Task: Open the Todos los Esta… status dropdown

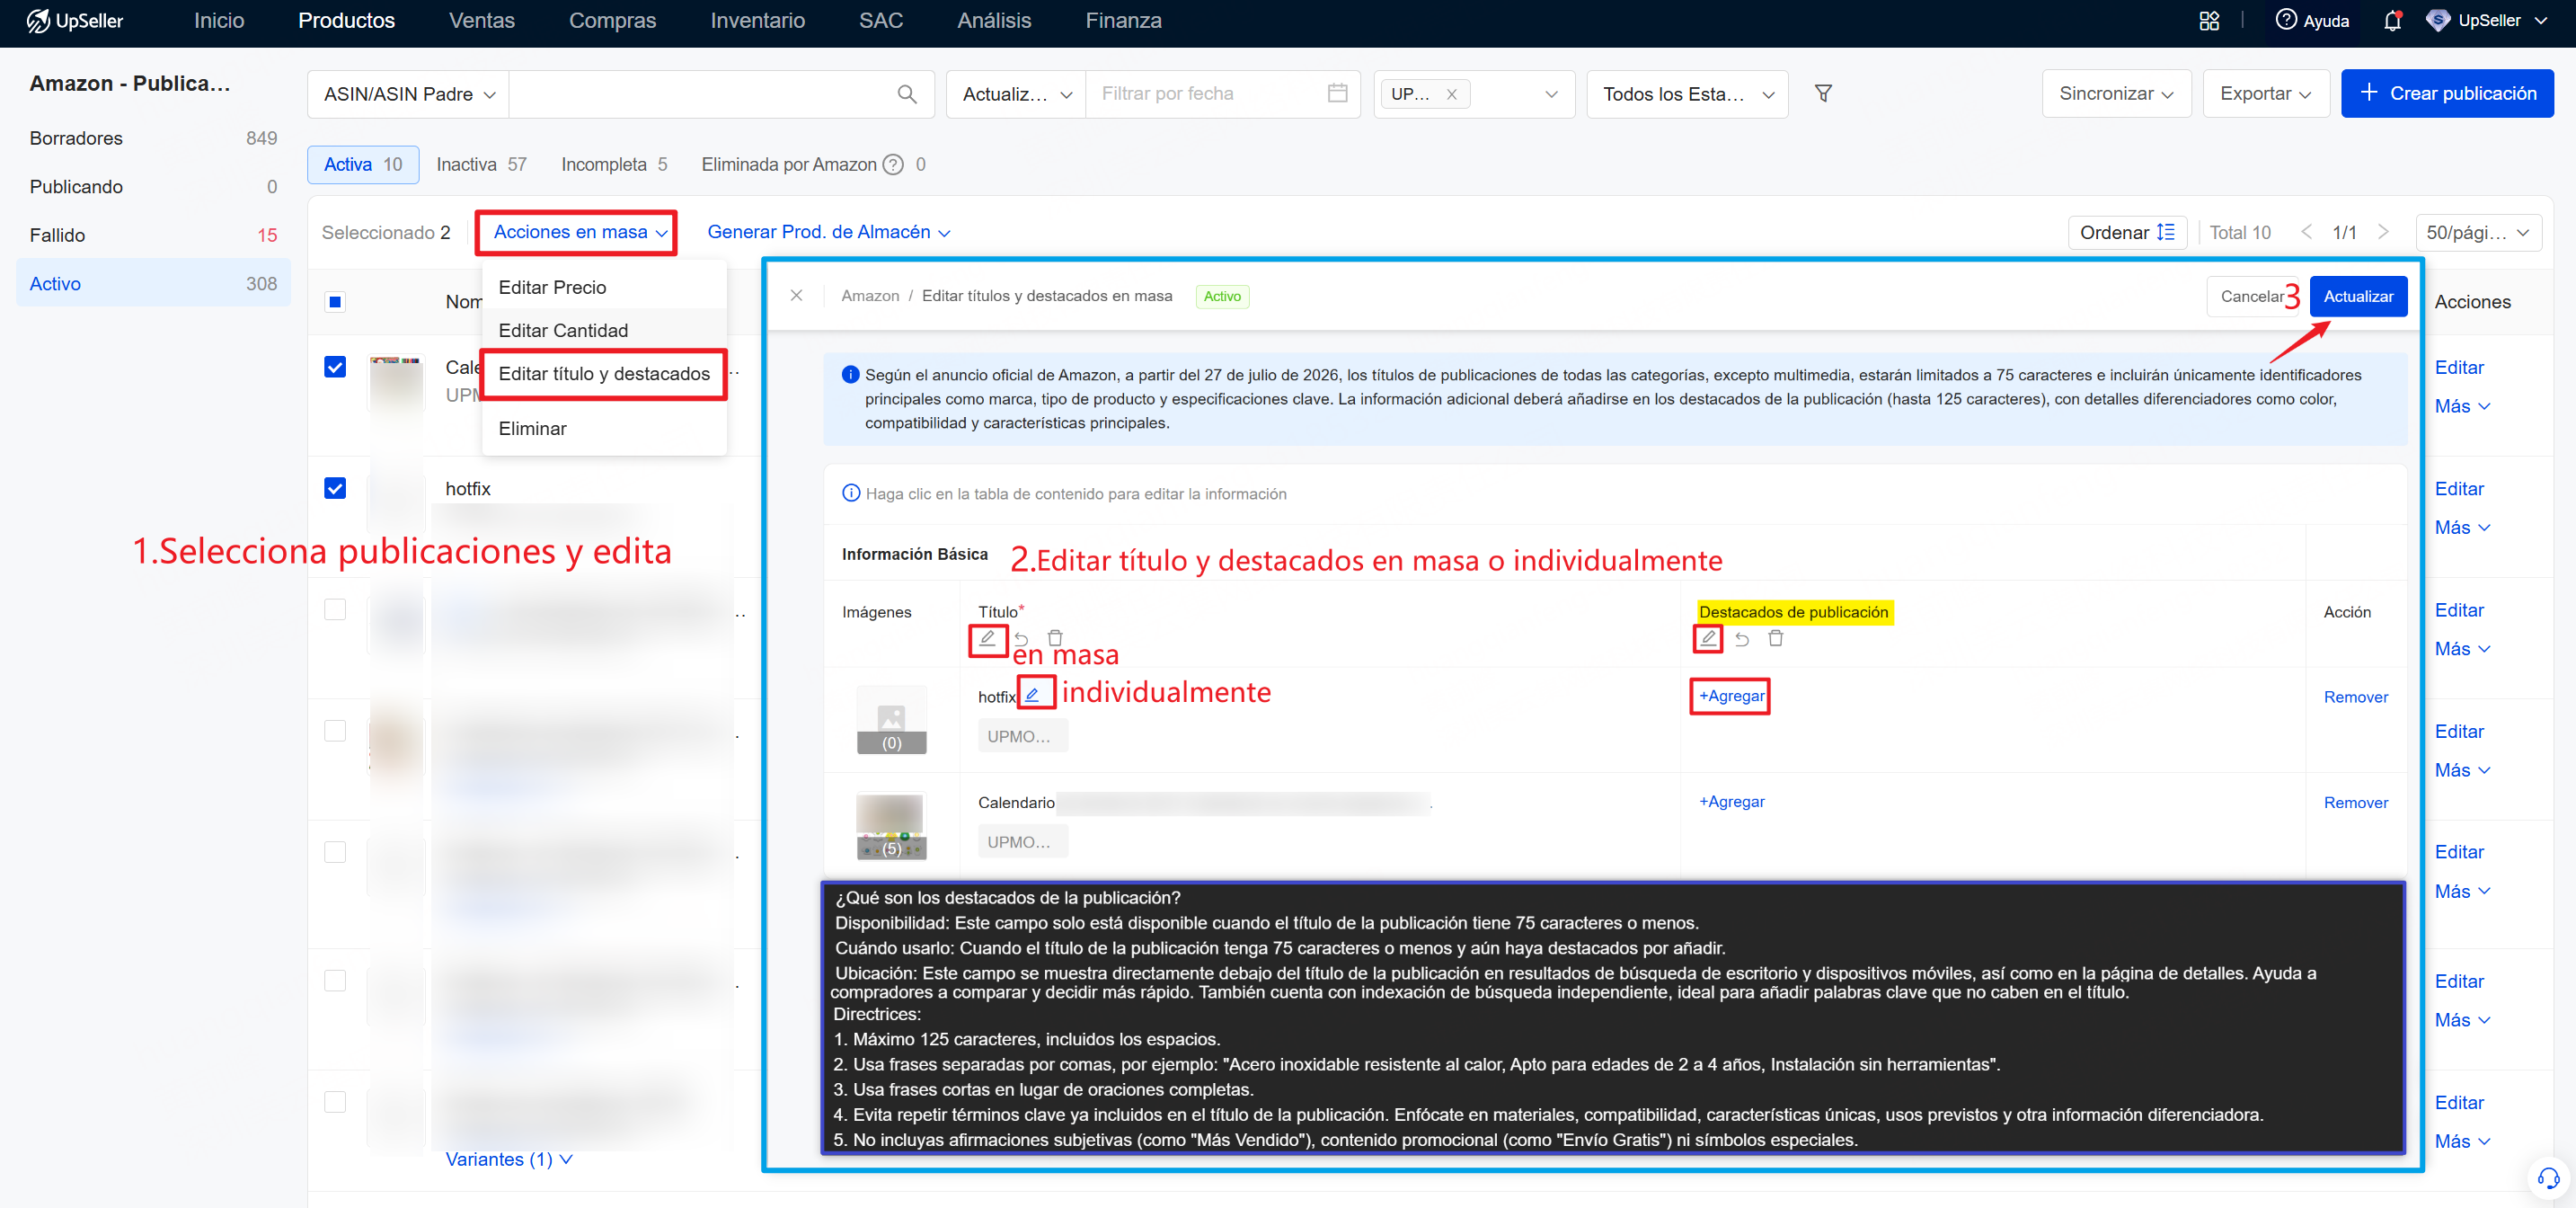Action: [x=1687, y=94]
